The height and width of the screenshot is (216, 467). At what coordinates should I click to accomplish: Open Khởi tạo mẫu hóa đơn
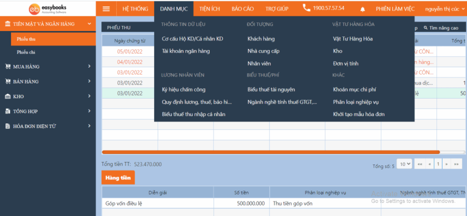pos(358,114)
